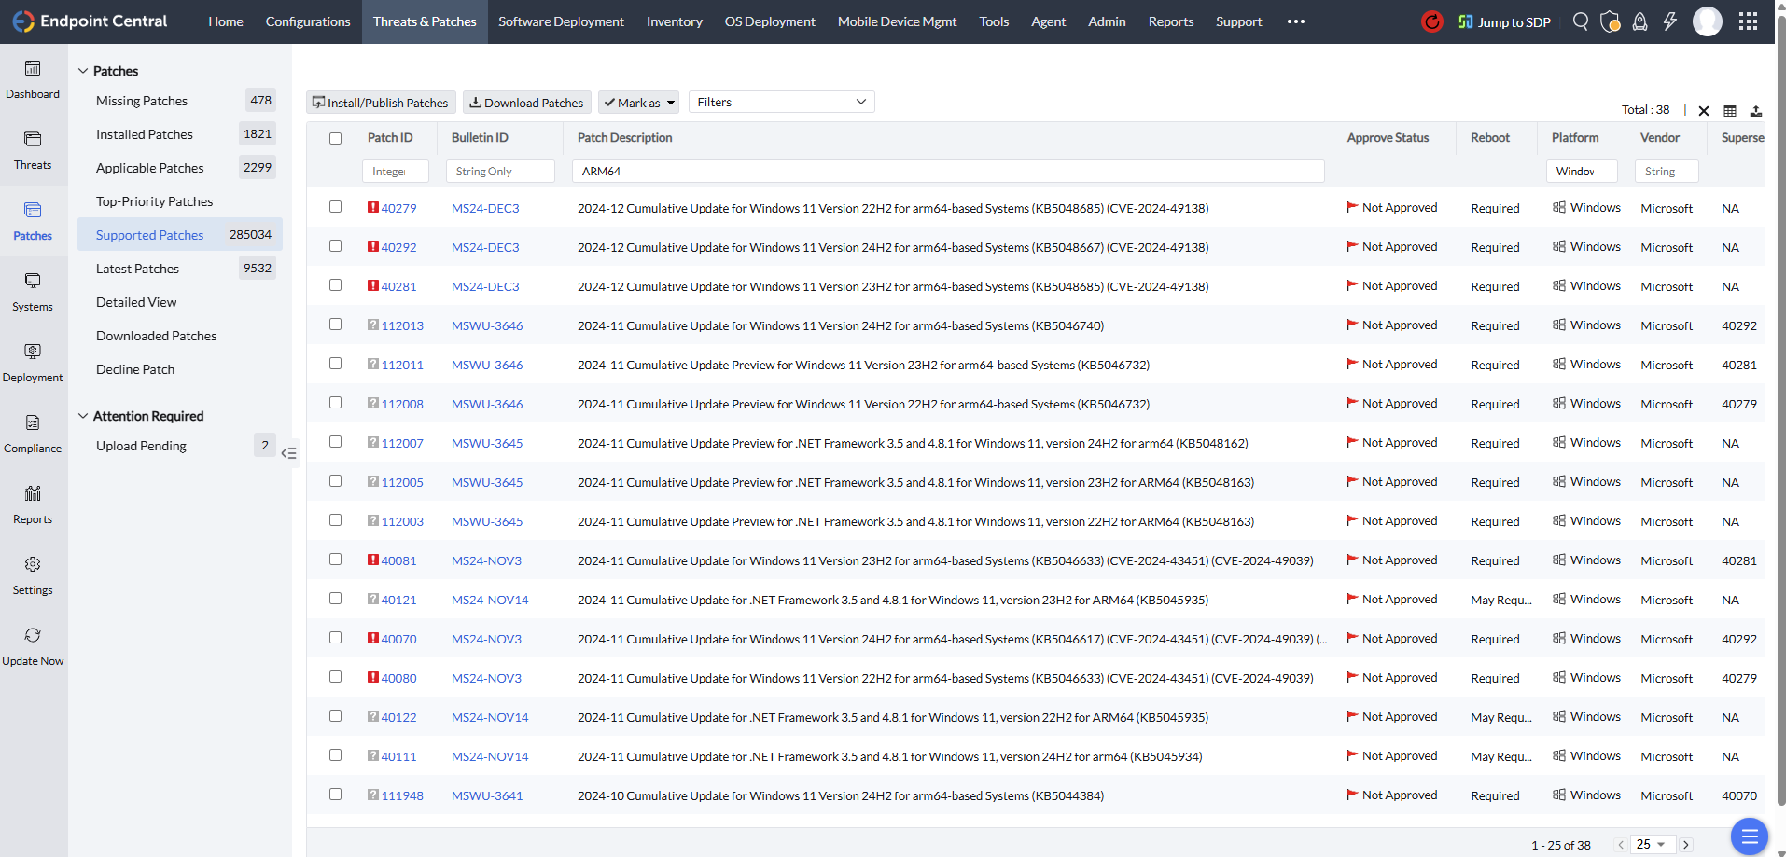Viewport: 1786px width, 857px height.
Task: Open the user profile avatar
Action: [1708, 21]
